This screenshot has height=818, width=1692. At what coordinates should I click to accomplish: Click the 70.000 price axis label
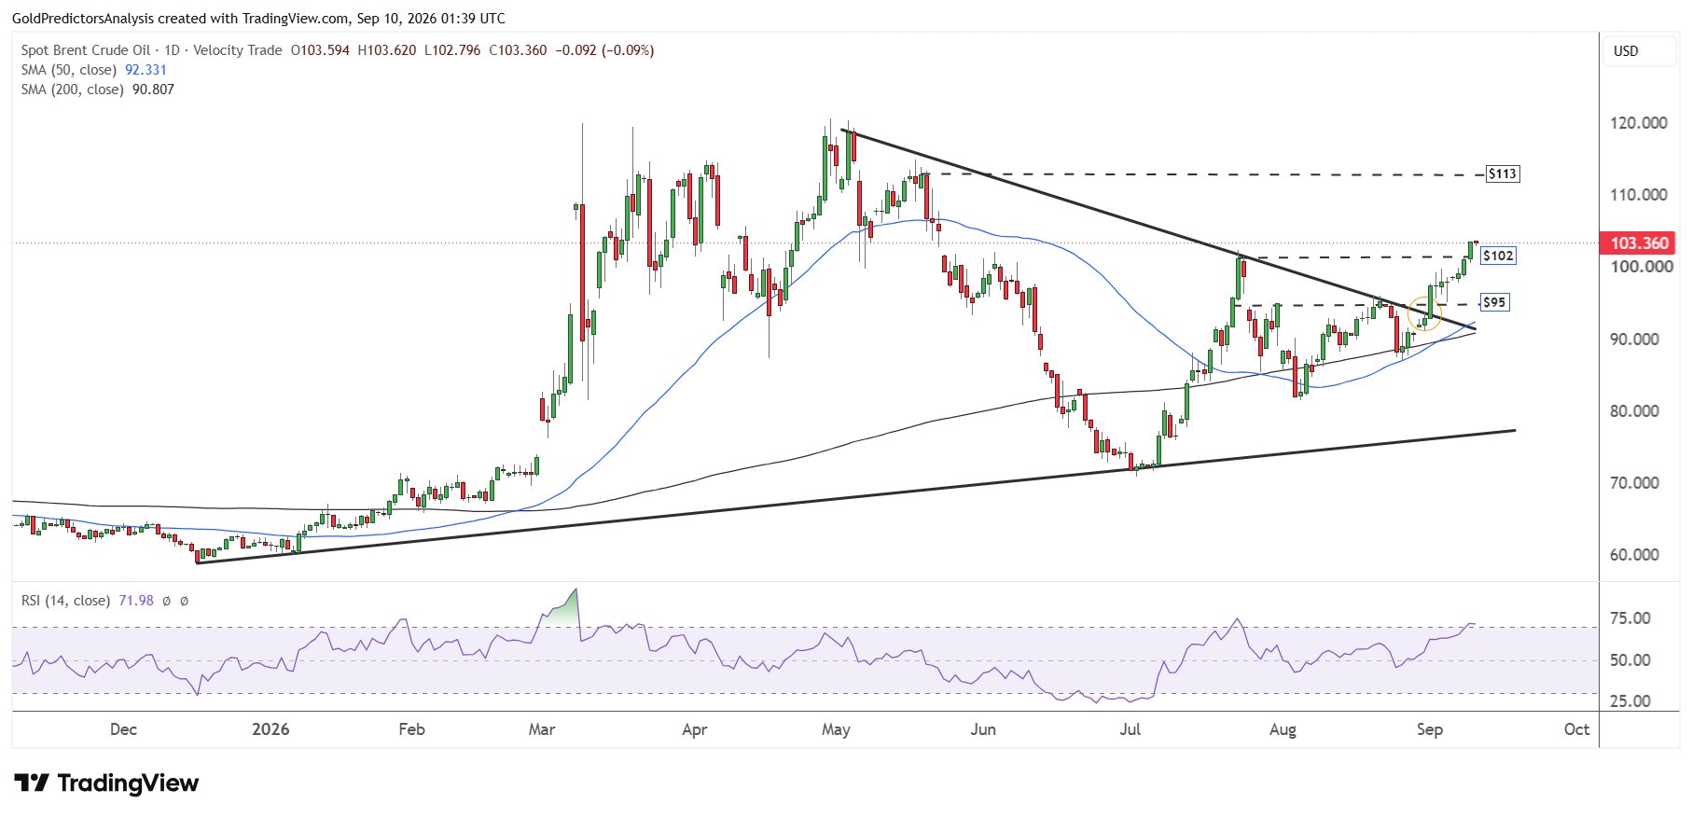point(1634,483)
